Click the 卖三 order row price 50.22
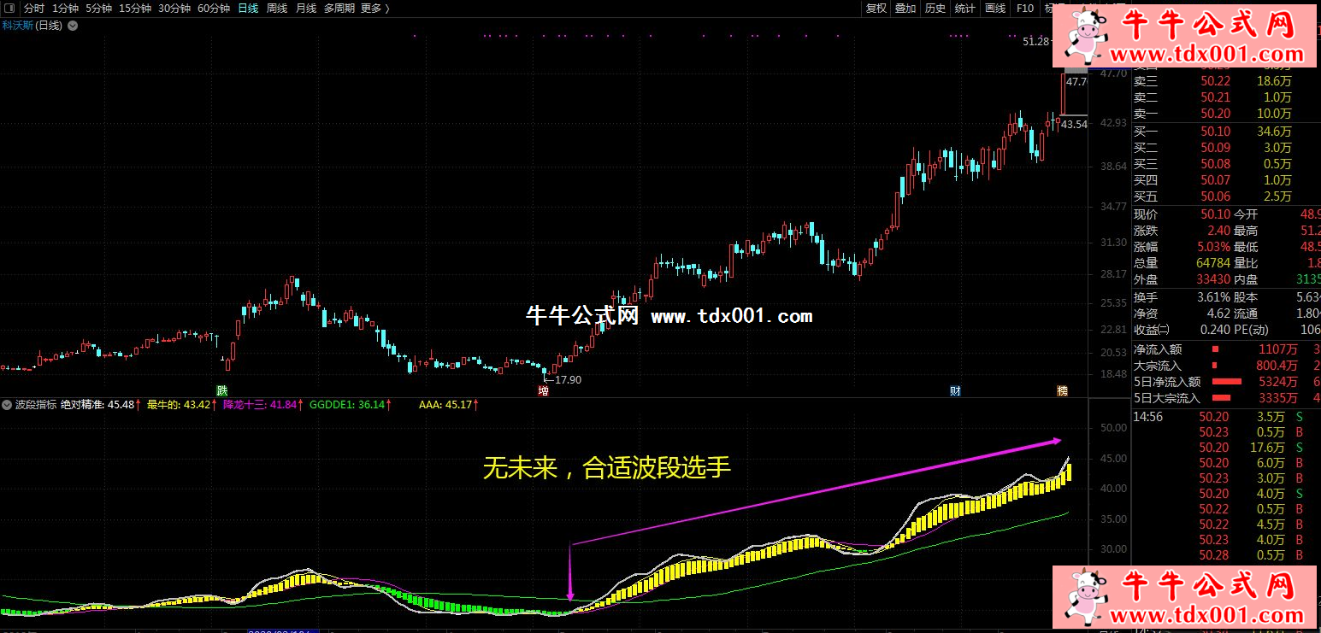 point(1216,81)
